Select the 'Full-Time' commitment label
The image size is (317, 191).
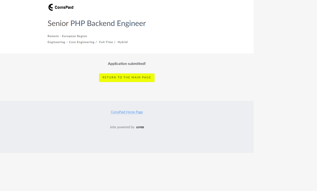(106, 42)
